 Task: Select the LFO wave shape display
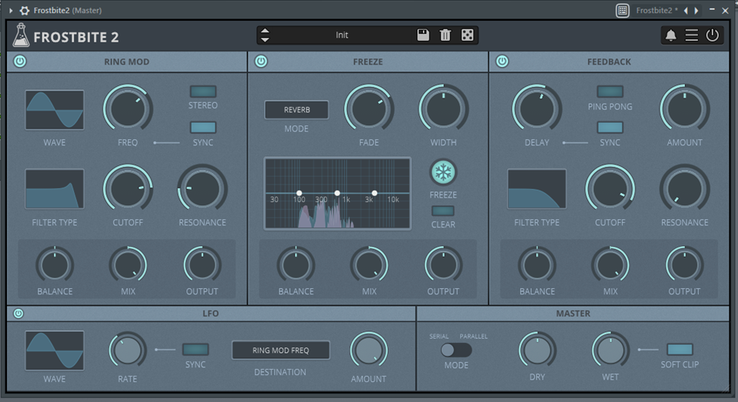[x=55, y=351]
